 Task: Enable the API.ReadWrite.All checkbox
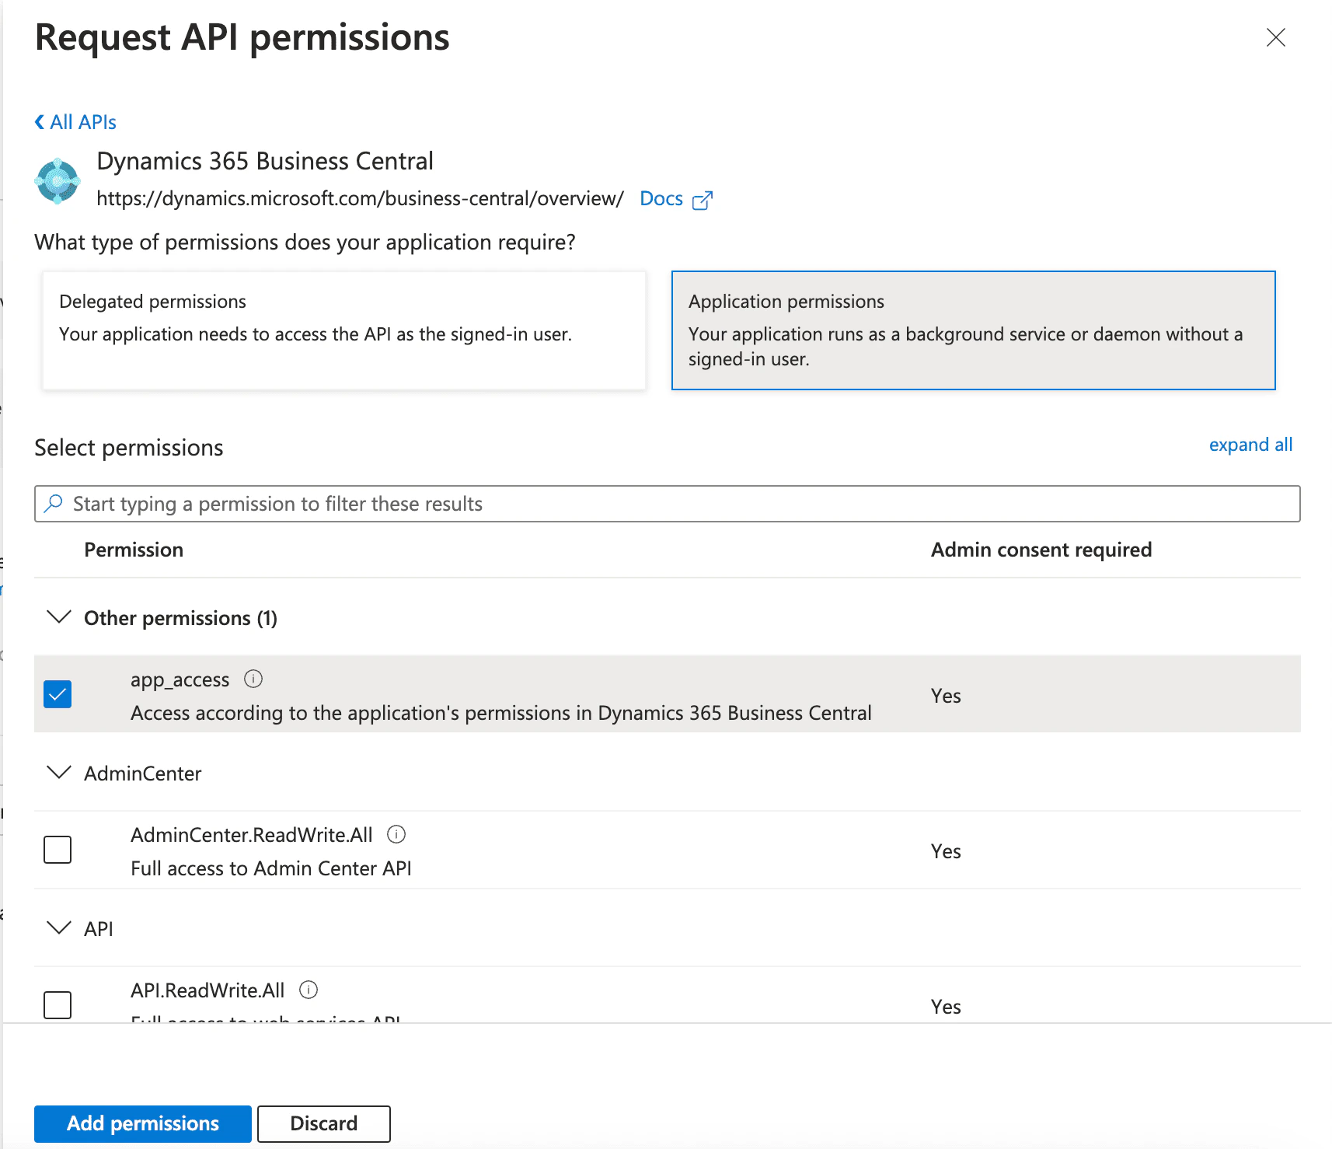click(58, 1005)
